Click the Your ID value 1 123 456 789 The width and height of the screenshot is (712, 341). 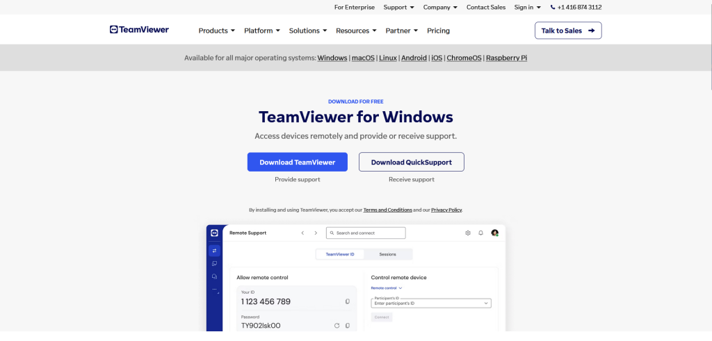pos(266,302)
